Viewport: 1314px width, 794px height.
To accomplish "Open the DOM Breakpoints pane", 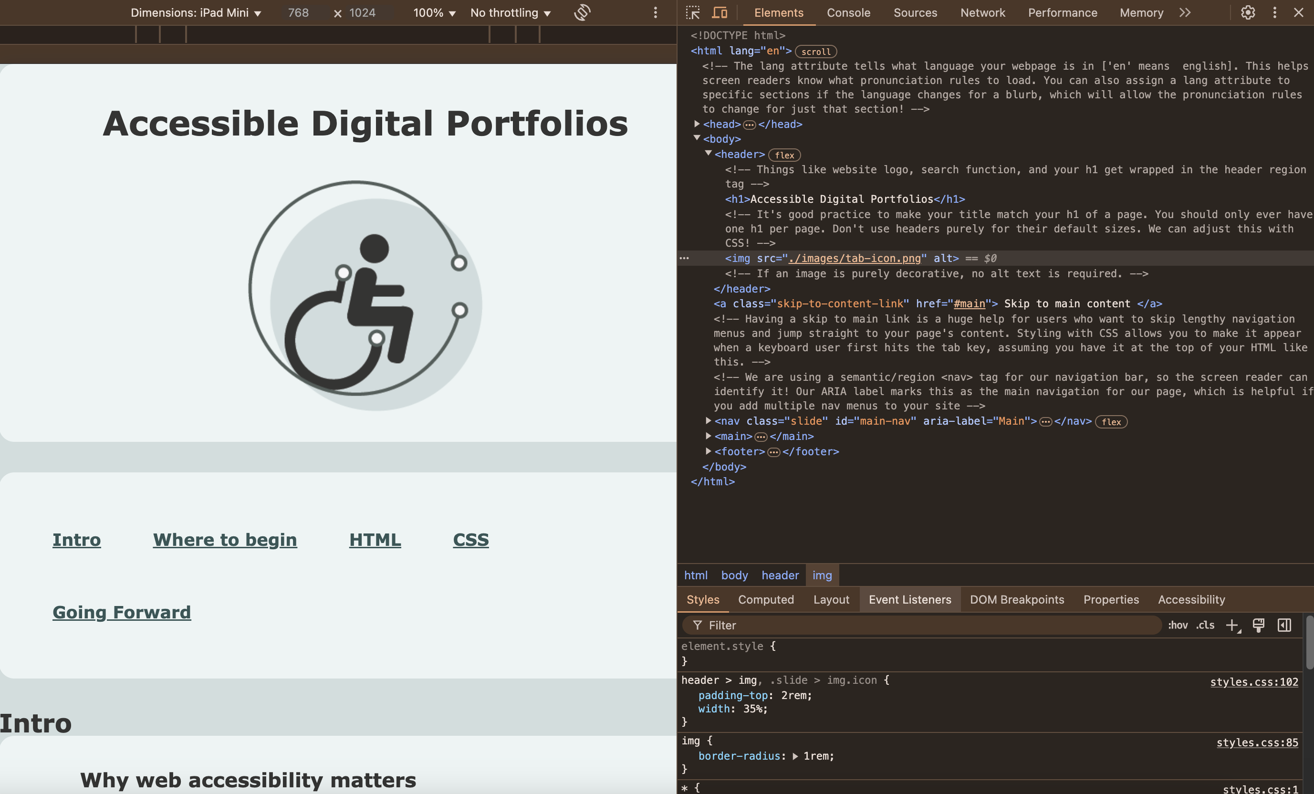I will 1017,600.
